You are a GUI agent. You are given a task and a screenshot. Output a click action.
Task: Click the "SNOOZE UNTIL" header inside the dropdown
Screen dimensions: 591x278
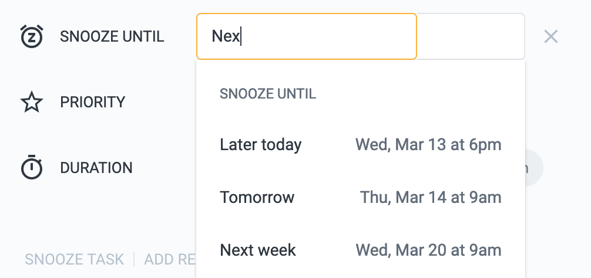[268, 94]
